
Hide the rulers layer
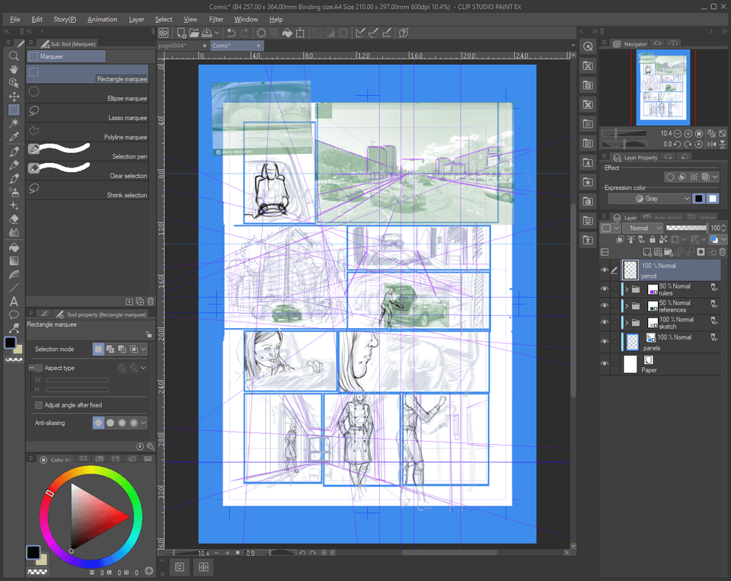(x=605, y=289)
